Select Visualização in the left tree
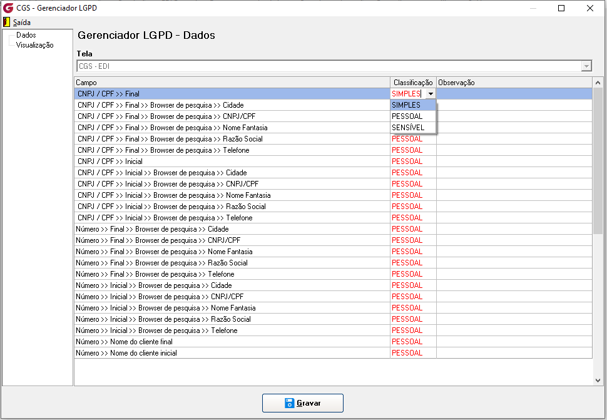The width and height of the screenshot is (607, 420). coord(35,45)
